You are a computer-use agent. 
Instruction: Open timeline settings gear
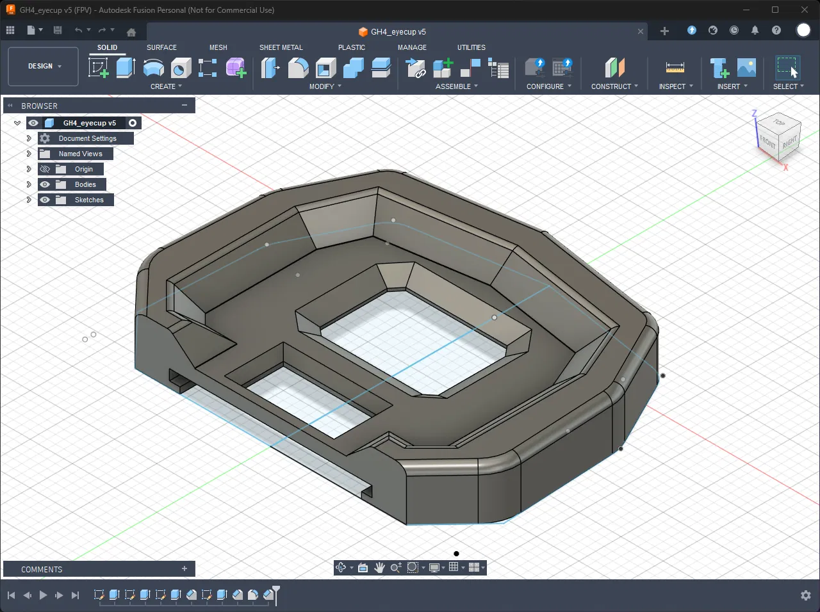coord(806,595)
